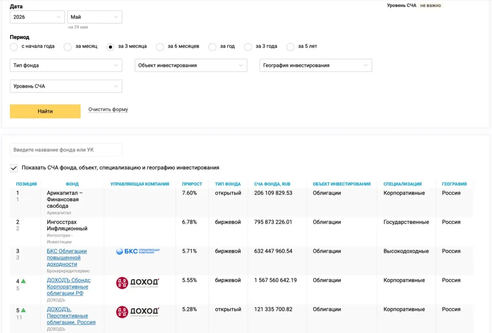The image size is (492, 333).
Task: Click the СЧА value '206 109 829.53'
Action: (273, 193)
